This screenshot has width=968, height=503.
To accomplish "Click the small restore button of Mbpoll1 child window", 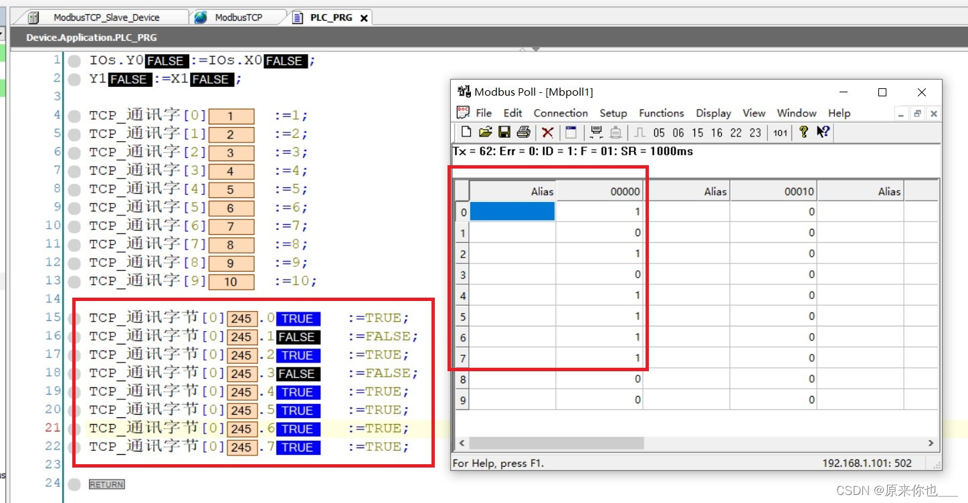I will coord(918,114).
